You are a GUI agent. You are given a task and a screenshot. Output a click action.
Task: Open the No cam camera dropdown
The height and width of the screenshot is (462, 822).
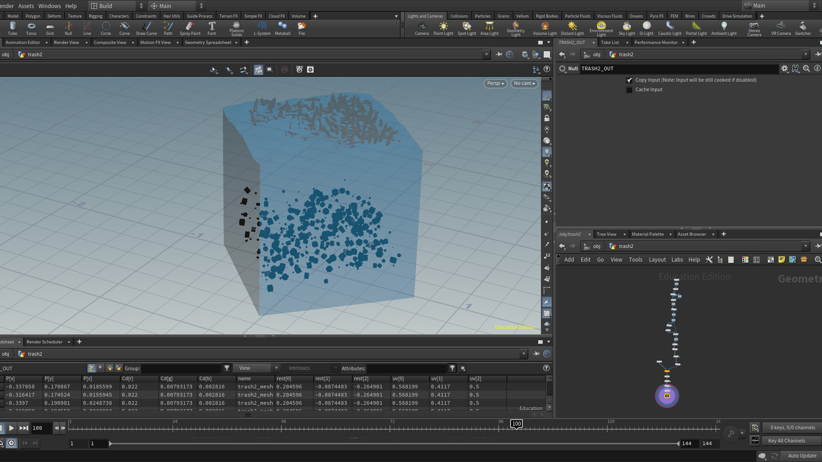(x=524, y=83)
